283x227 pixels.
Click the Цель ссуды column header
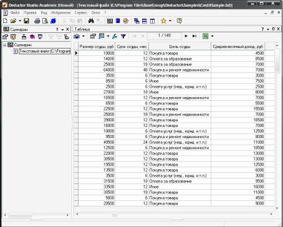(180, 47)
